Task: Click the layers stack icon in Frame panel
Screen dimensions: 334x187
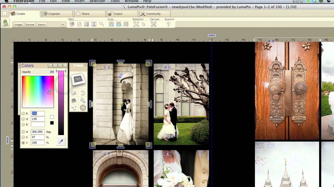Action: tap(74, 93)
